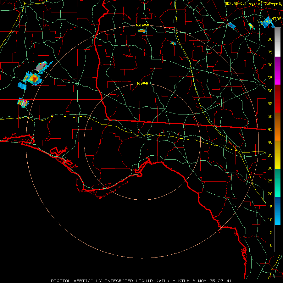
Task: Pick the yellow segment of the VIL scale
Action: (x=278, y=155)
